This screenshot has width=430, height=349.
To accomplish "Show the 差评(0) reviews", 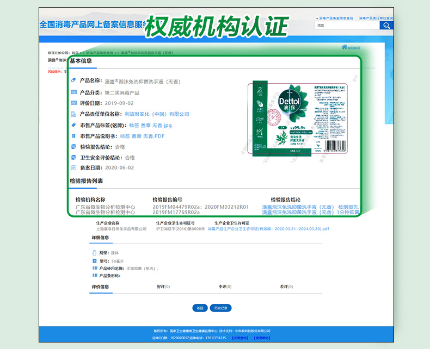I will (x=286, y=286).
